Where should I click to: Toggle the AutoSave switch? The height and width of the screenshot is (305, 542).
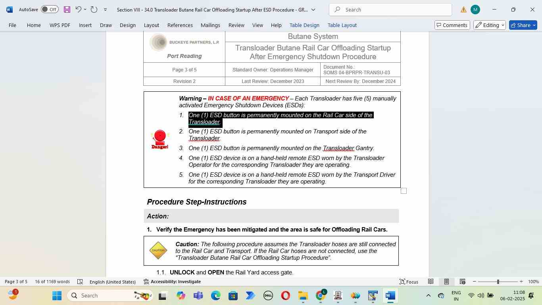pos(50,10)
